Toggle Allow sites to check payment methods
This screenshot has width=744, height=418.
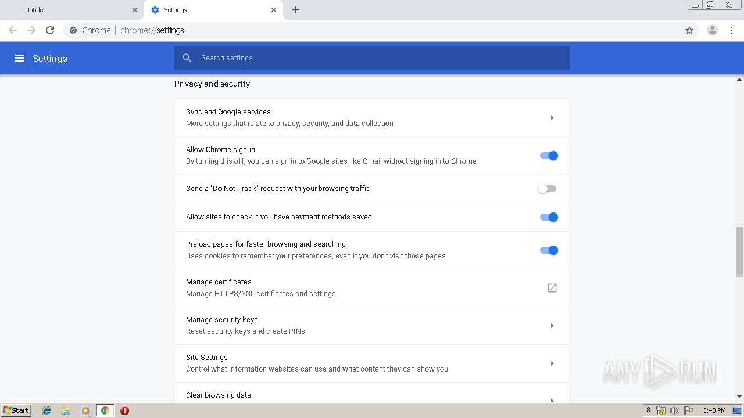tap(549, 217)
